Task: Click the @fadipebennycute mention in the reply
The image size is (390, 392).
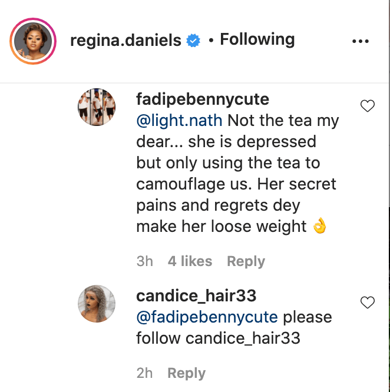Action: click(x=207, y=317)
